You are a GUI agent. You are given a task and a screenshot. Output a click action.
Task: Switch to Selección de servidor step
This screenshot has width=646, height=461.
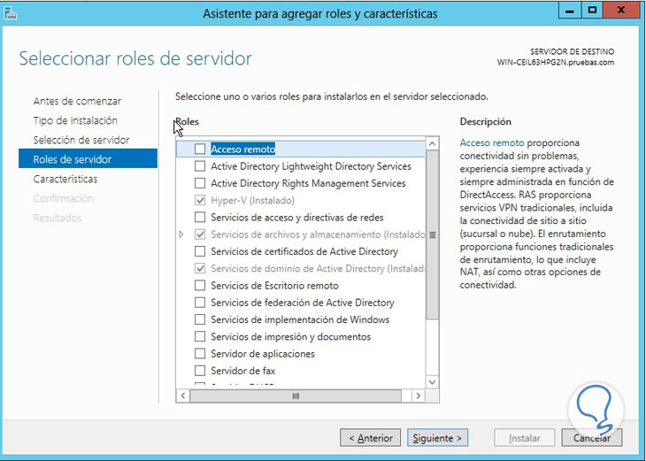pos(81,140)
